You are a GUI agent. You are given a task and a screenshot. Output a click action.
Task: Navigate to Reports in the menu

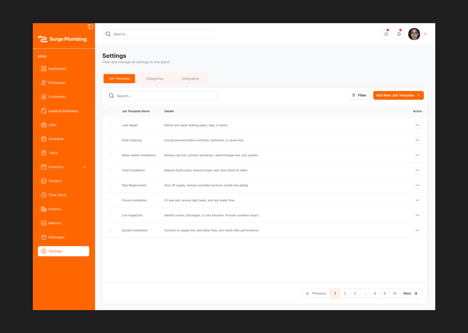[x=55, y=223]
